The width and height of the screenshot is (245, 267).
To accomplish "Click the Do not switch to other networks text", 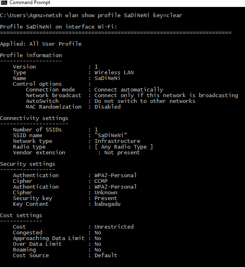I will [145, 101].
